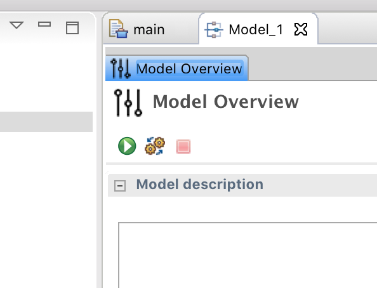Close the Model_1 tab
Screen dimensions: 377x288
pyautogui.click(x=301, y=29)
